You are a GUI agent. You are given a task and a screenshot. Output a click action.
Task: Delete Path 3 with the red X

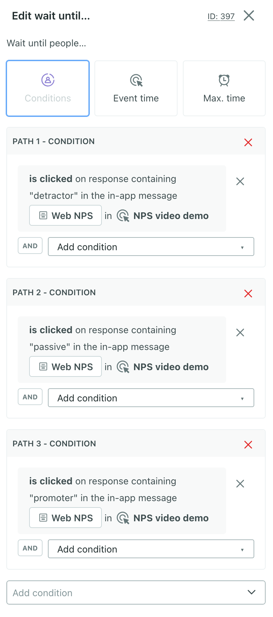(x=248, y=445)
